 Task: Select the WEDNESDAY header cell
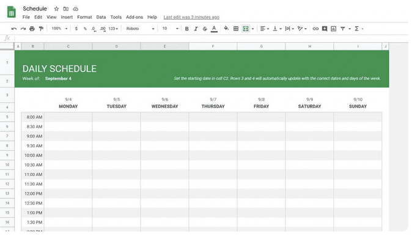pos(165,106)
